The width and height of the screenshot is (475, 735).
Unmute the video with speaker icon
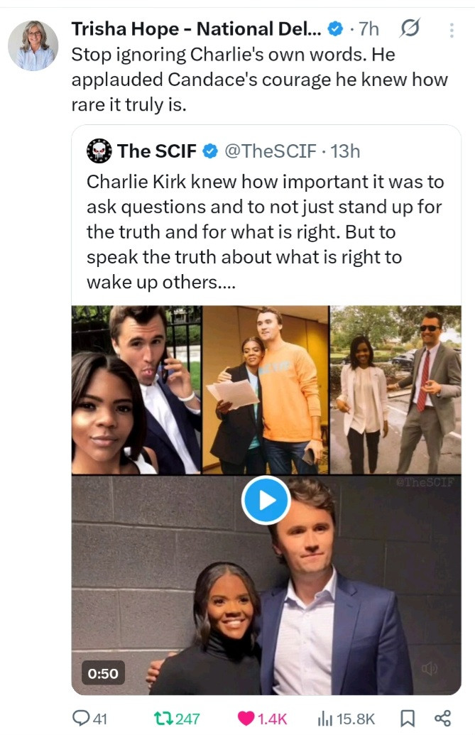(x=429, y=668)
